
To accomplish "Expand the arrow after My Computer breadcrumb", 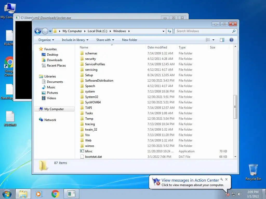I will [85, 31].
